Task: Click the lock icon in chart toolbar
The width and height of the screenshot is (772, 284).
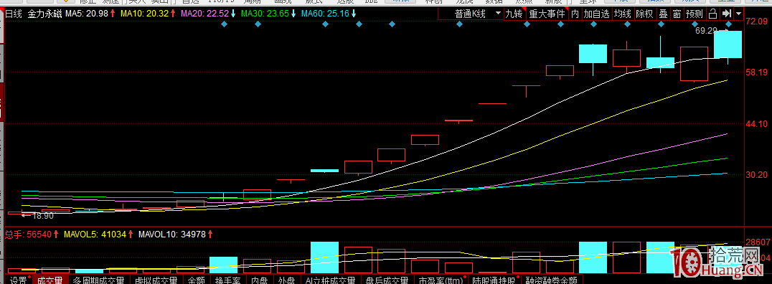Action: [712, 14]
